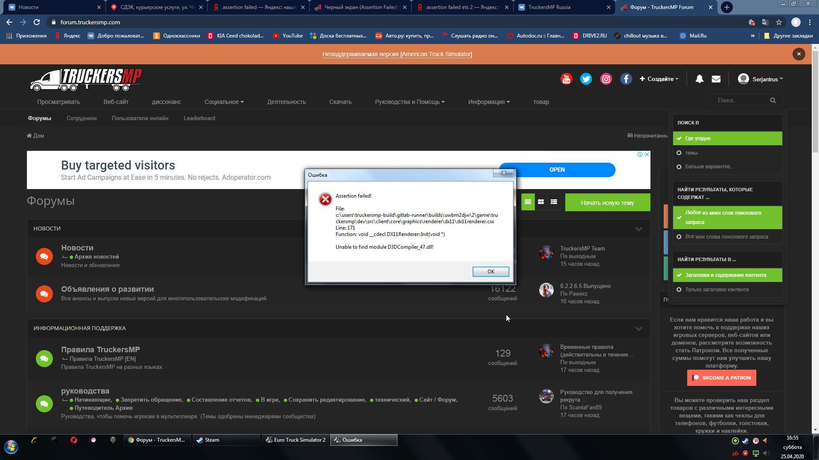Click the TruckersMP Instagram icon
Screen dimensions: 819x460
(606, 79)
